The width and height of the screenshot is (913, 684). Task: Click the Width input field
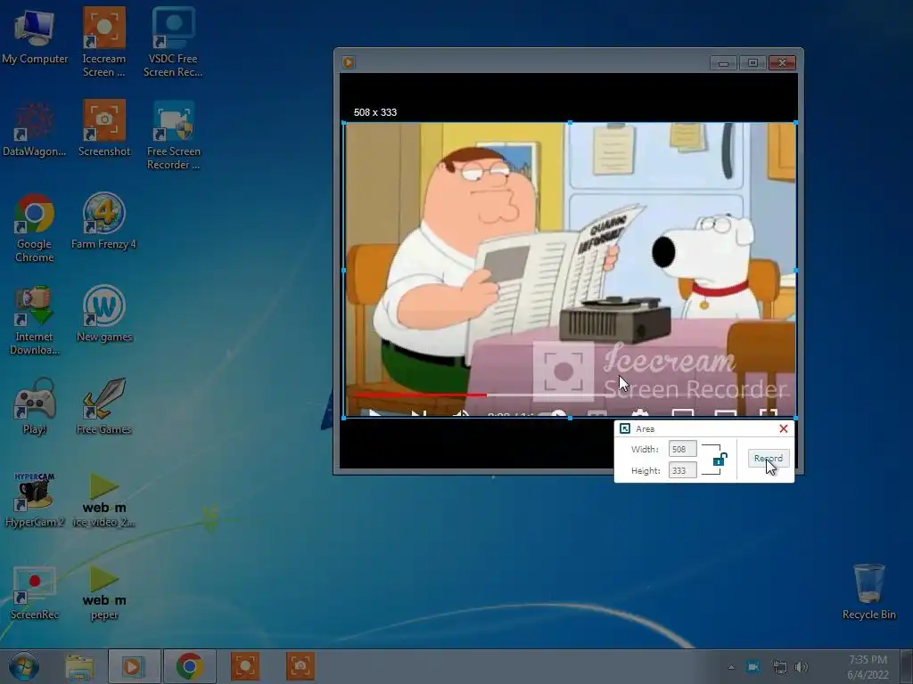pyautogui.click(x=682, y=449)
